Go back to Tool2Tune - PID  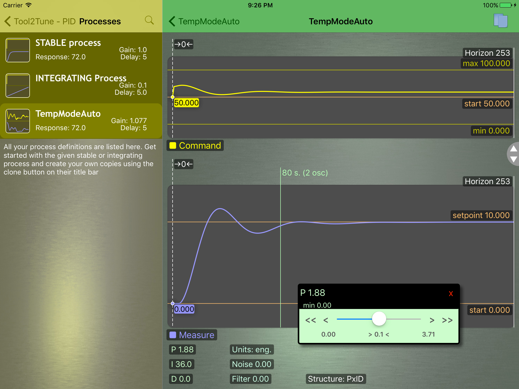40,21
